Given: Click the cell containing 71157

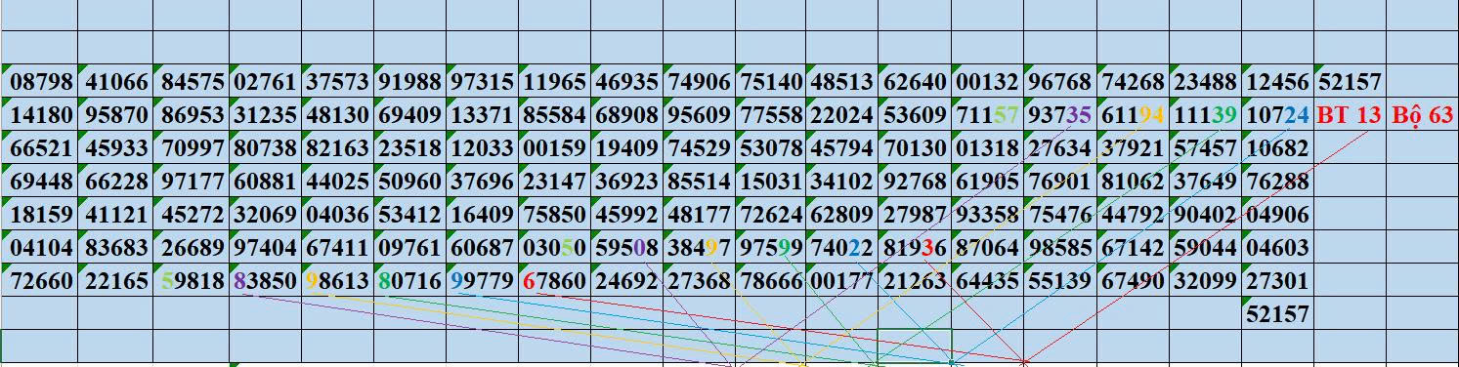Looking at the screenshot, I should coord(988,115).
